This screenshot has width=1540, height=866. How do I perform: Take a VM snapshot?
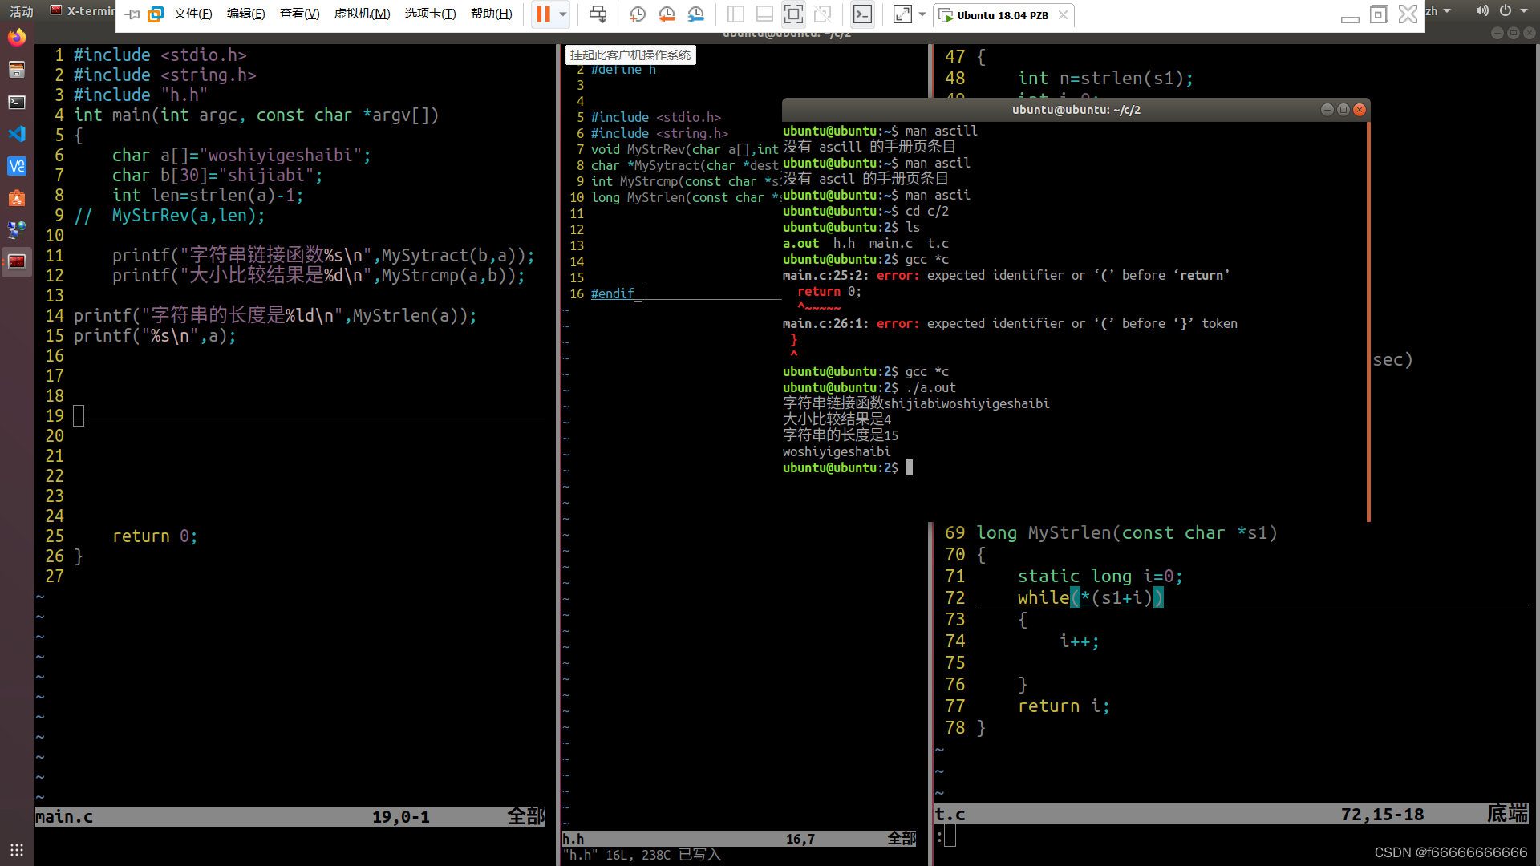click(638, 14)
